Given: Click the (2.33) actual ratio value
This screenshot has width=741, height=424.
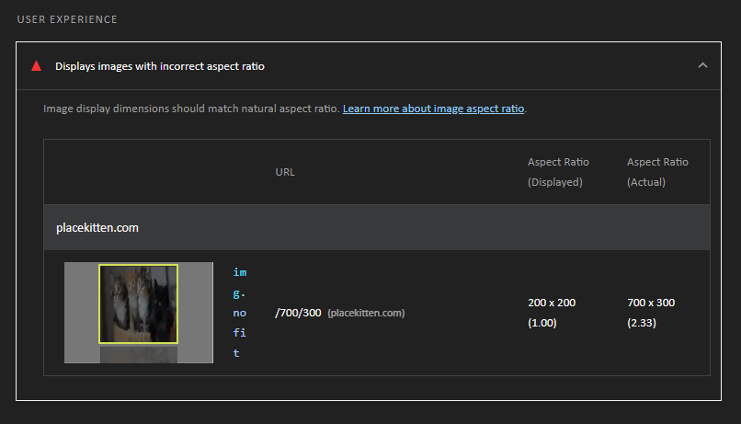Looking at the screenshot, I should 642,323.
